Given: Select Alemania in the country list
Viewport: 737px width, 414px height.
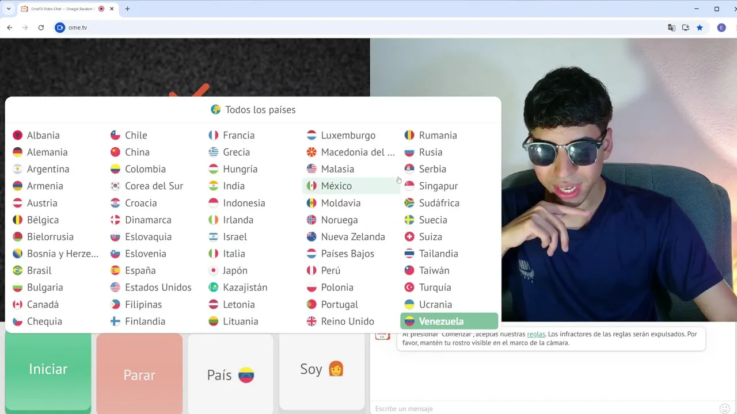Looking at the screenshot, I should (58, 152).
